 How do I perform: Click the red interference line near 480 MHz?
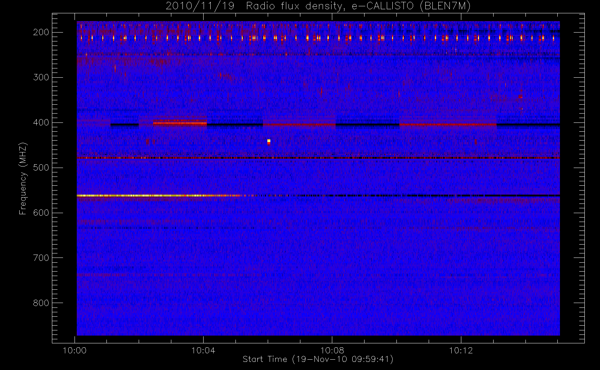point(318,158)
